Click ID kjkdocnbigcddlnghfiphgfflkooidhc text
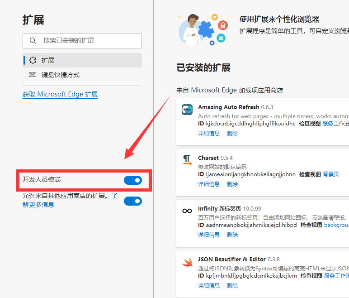This screenshot has width=349, height=298. tap(247, 123)
